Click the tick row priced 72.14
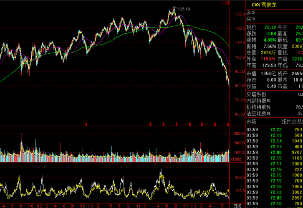Screen dimensions: 303x208 (x=274, y=141)
